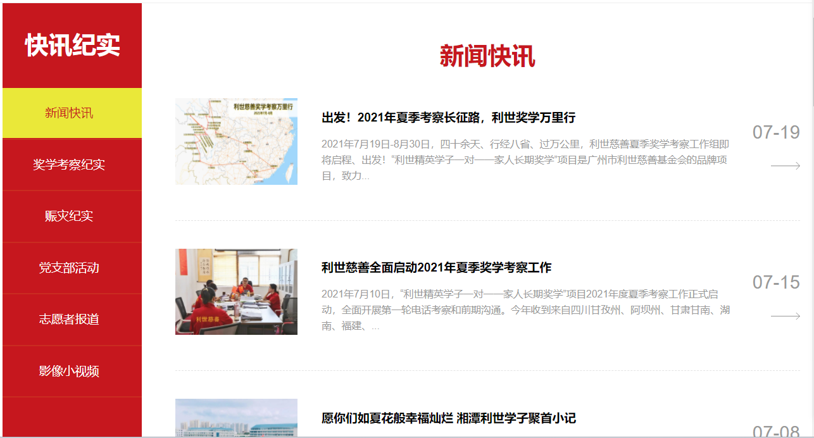Click summary text starting 2021年7月10日
Screen dimensions: 814x438
point(525,310)
